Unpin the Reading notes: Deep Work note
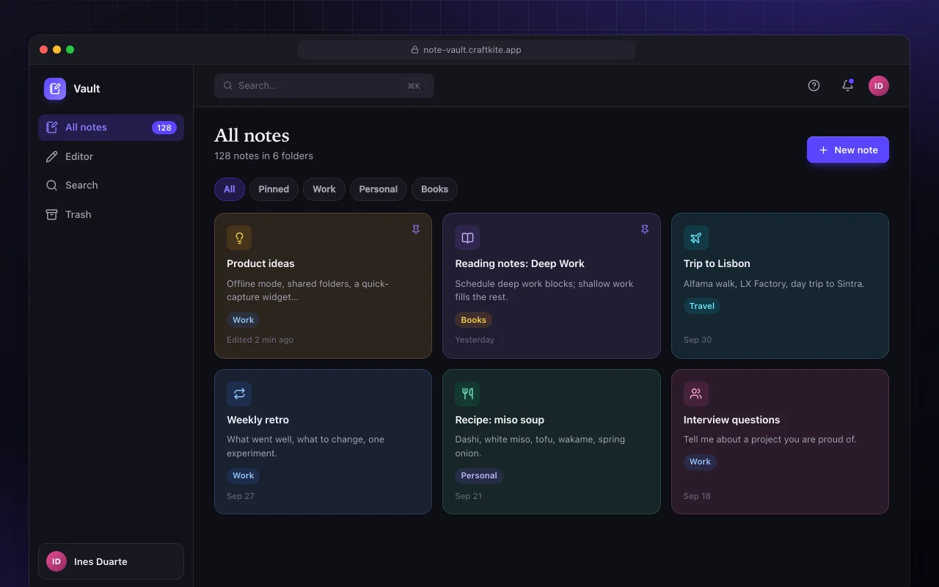This screenshot has width=939, height=587. [645, 230]
